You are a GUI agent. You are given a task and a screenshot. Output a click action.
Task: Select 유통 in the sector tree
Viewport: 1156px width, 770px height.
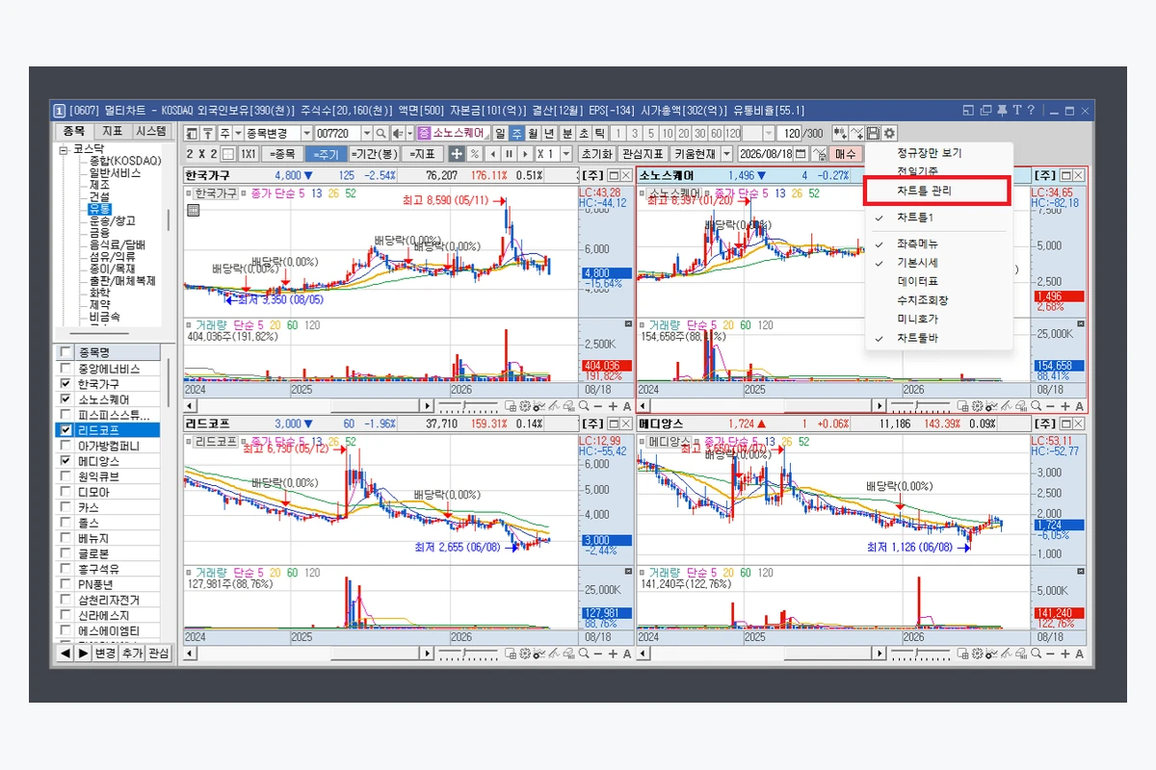tap(99, 209)
